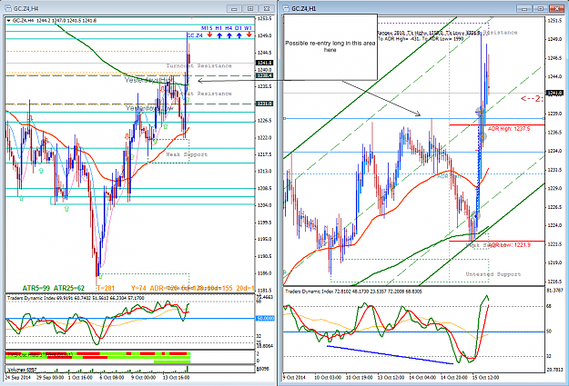Click the Untested Support label in H1 chart
Viewport: 569px width, 386px height.
coord(493,274)
